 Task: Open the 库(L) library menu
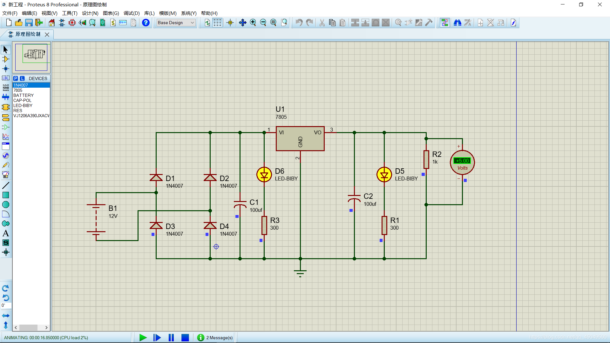click(149, 13)
